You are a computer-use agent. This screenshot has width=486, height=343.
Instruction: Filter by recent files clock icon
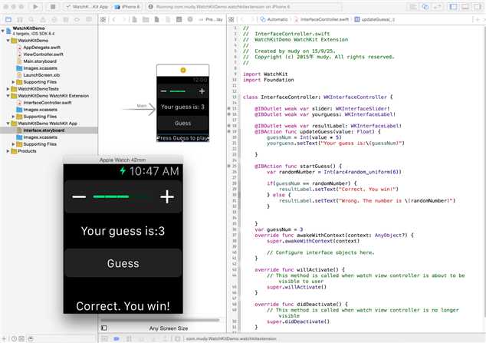[14, 338]
